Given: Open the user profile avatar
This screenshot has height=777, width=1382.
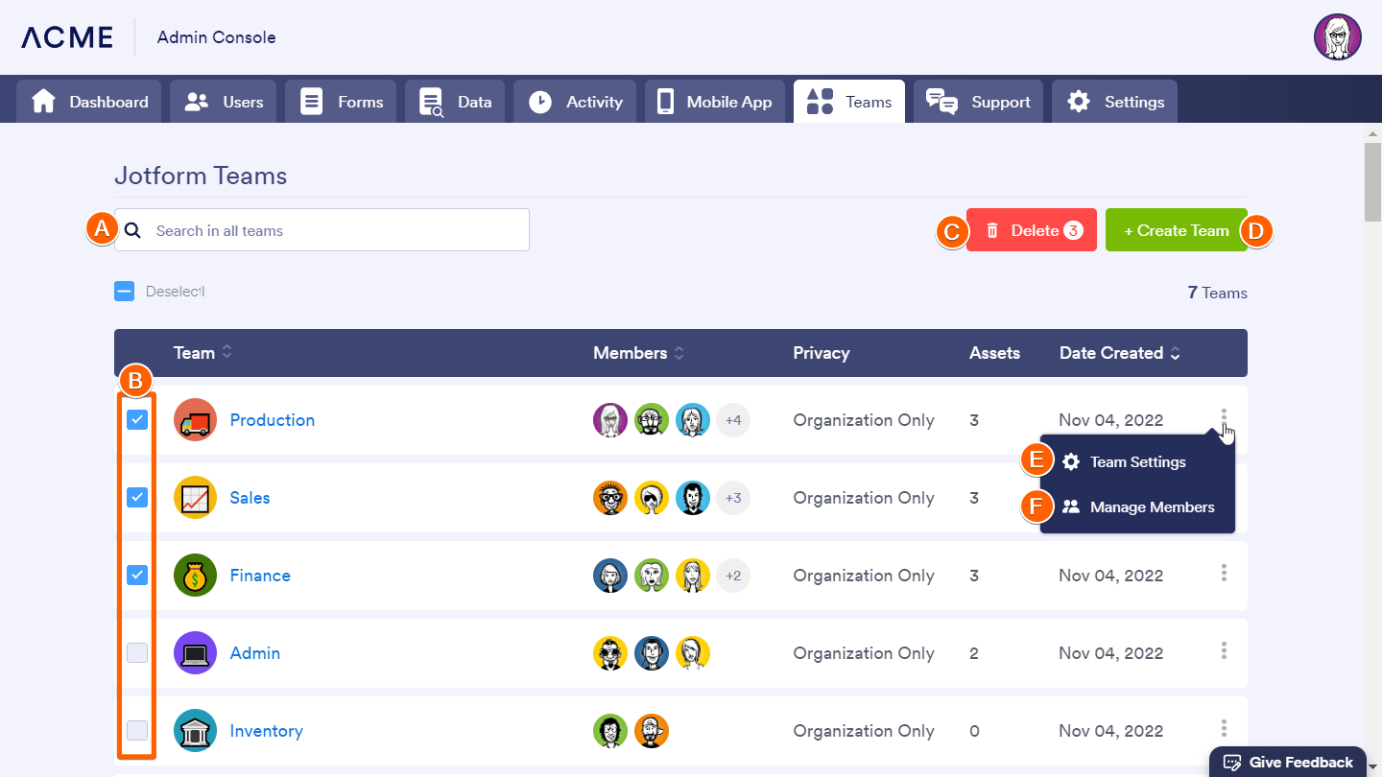Looking at the screenshot, I should pos(1337,37).
